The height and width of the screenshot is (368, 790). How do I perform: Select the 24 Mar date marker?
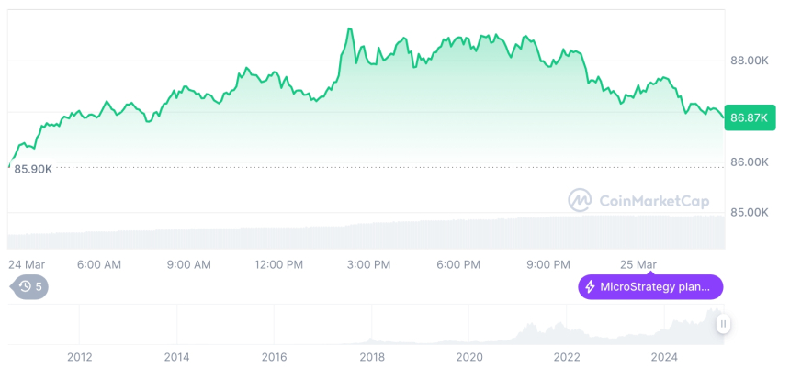point(25,264)
